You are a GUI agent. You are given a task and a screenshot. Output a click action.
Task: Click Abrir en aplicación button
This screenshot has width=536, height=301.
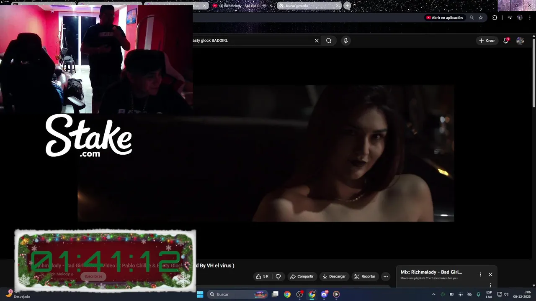point(445,18)
